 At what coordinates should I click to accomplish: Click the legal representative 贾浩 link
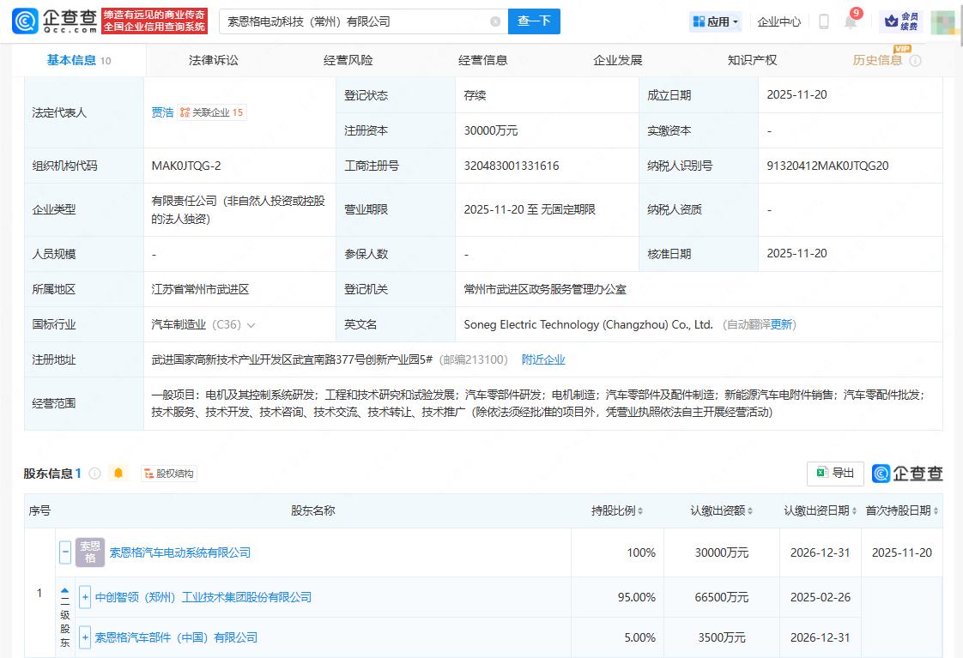coord(162,112)
